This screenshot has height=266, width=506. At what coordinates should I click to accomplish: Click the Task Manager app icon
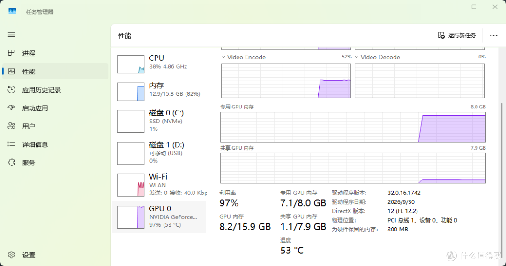point(12,11)
